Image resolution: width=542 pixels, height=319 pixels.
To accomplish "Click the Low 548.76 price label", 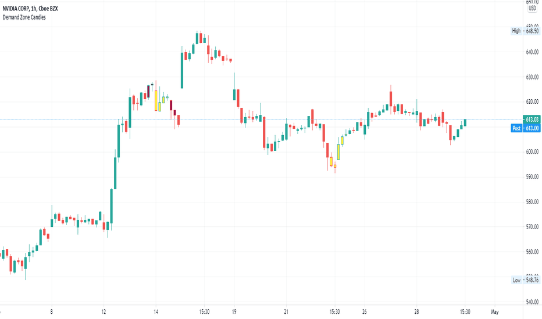I will click(x=525, y=280).
